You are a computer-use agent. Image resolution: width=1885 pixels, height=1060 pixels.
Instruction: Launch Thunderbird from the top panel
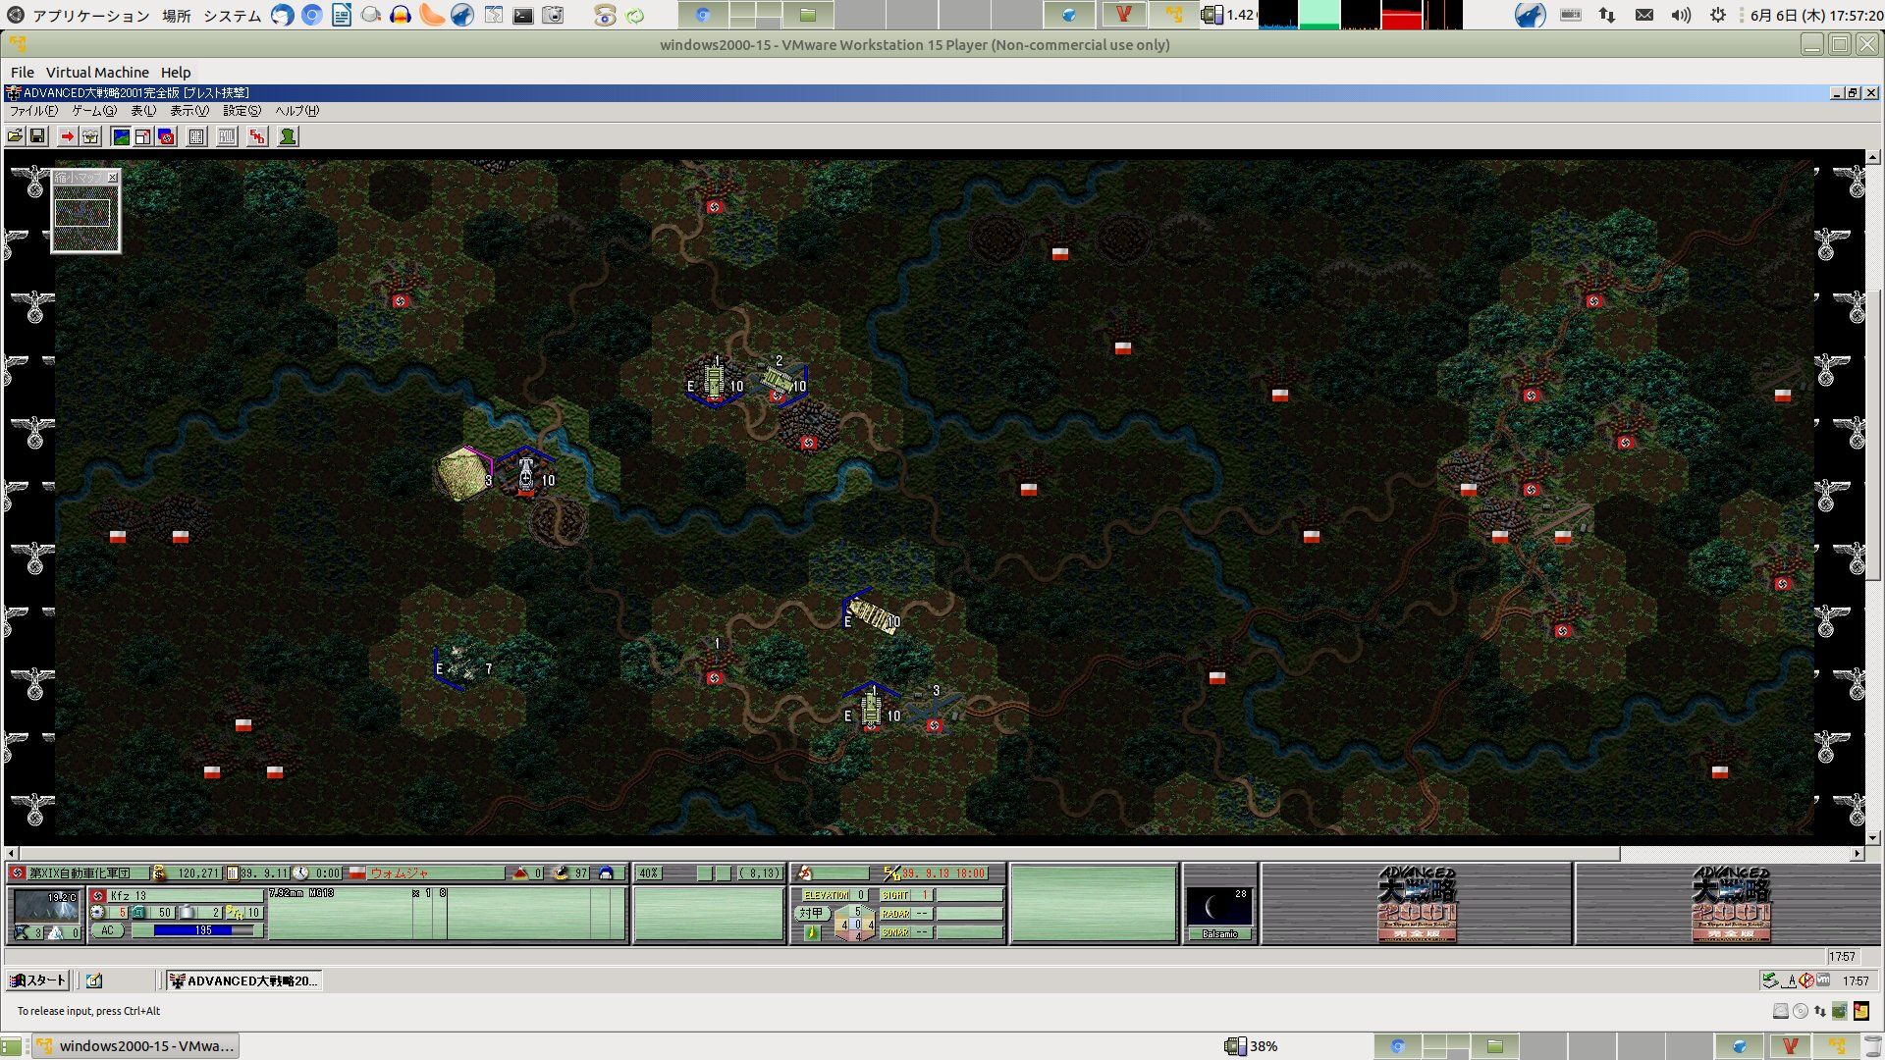point(283,15)
